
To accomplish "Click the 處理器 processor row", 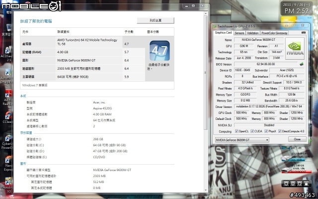I will tap(82, 42).
